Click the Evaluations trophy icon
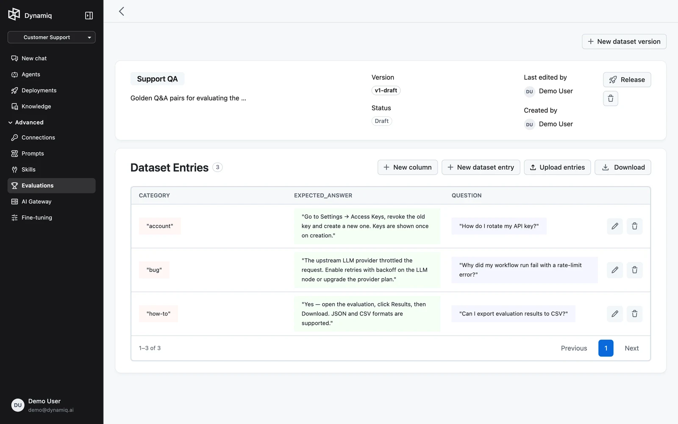This screenshot has width=678, height=424. coord(14,186)
